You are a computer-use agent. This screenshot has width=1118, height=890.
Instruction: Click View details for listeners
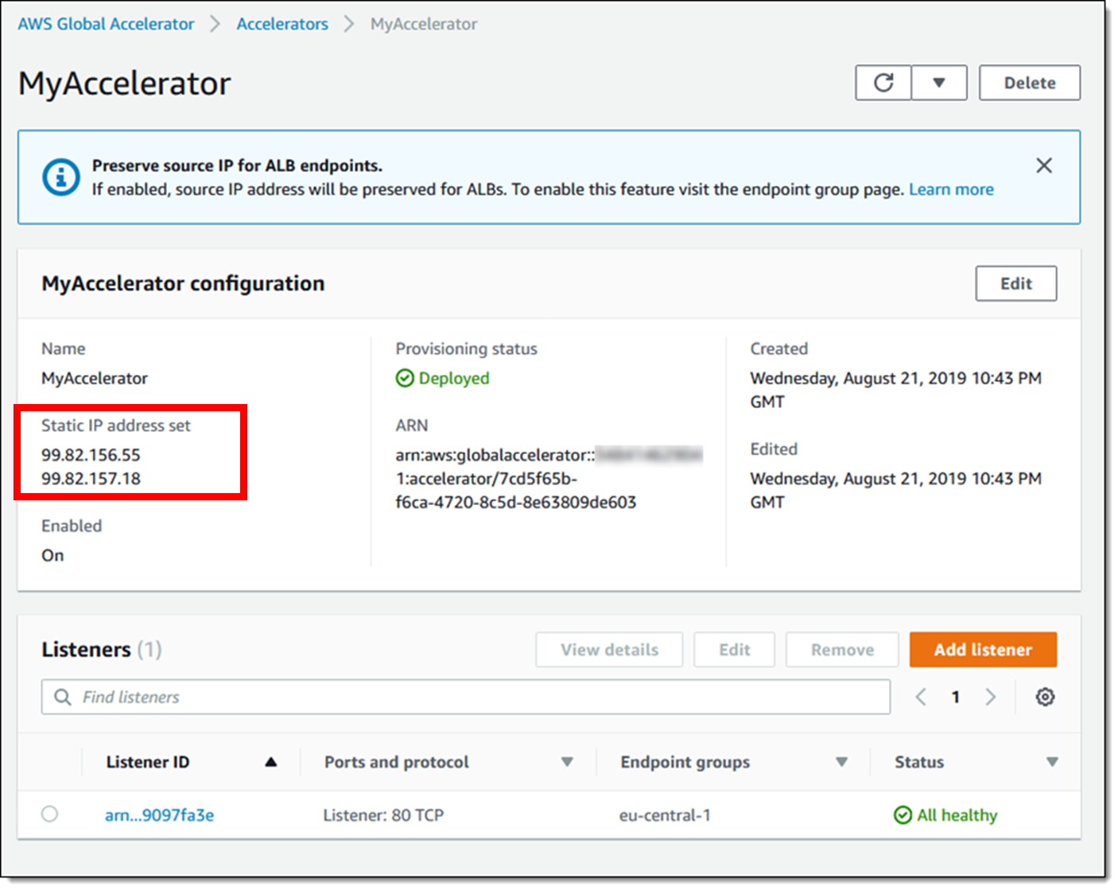(x=609, y=650)
